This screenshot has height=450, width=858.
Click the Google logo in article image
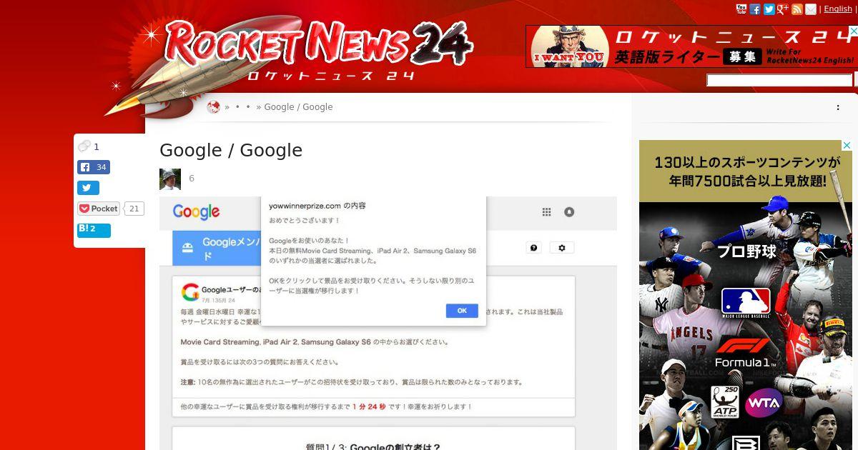tap(196, 212)
